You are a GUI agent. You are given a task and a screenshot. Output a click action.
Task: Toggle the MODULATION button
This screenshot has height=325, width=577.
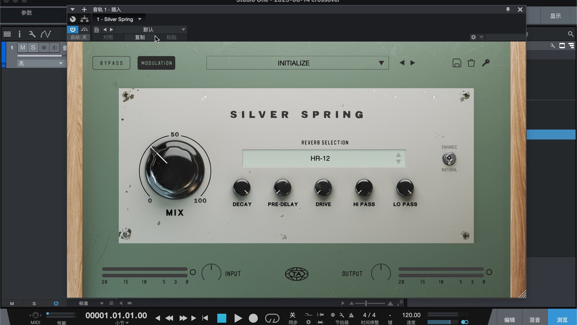coord(156,63)
